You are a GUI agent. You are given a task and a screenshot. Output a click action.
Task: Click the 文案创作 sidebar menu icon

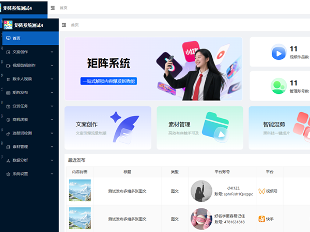[x=8, y=52]
